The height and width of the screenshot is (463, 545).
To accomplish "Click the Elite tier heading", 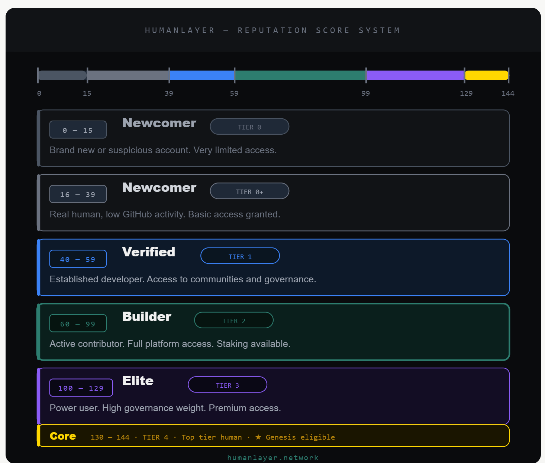I will 138,381.
